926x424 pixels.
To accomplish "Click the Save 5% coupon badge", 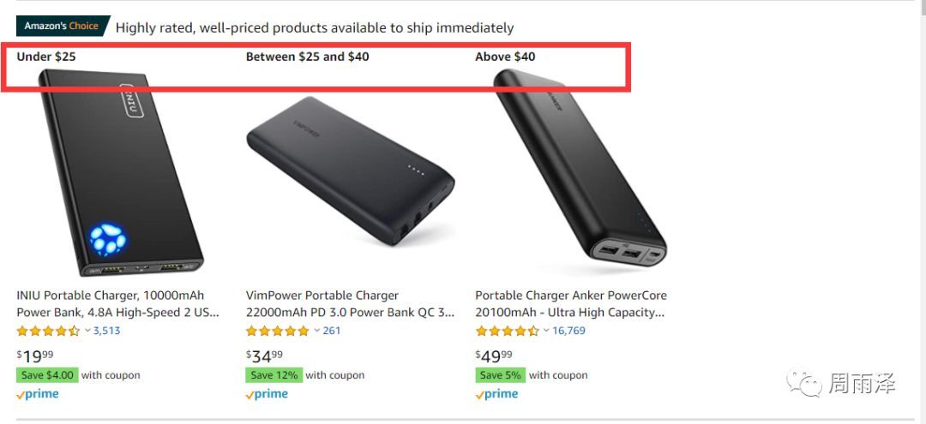I will (x=501, y=375).
